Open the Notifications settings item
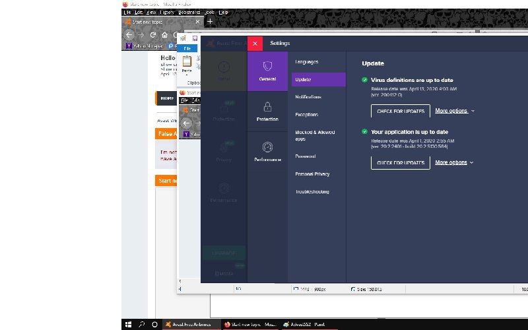 (308, 97)
